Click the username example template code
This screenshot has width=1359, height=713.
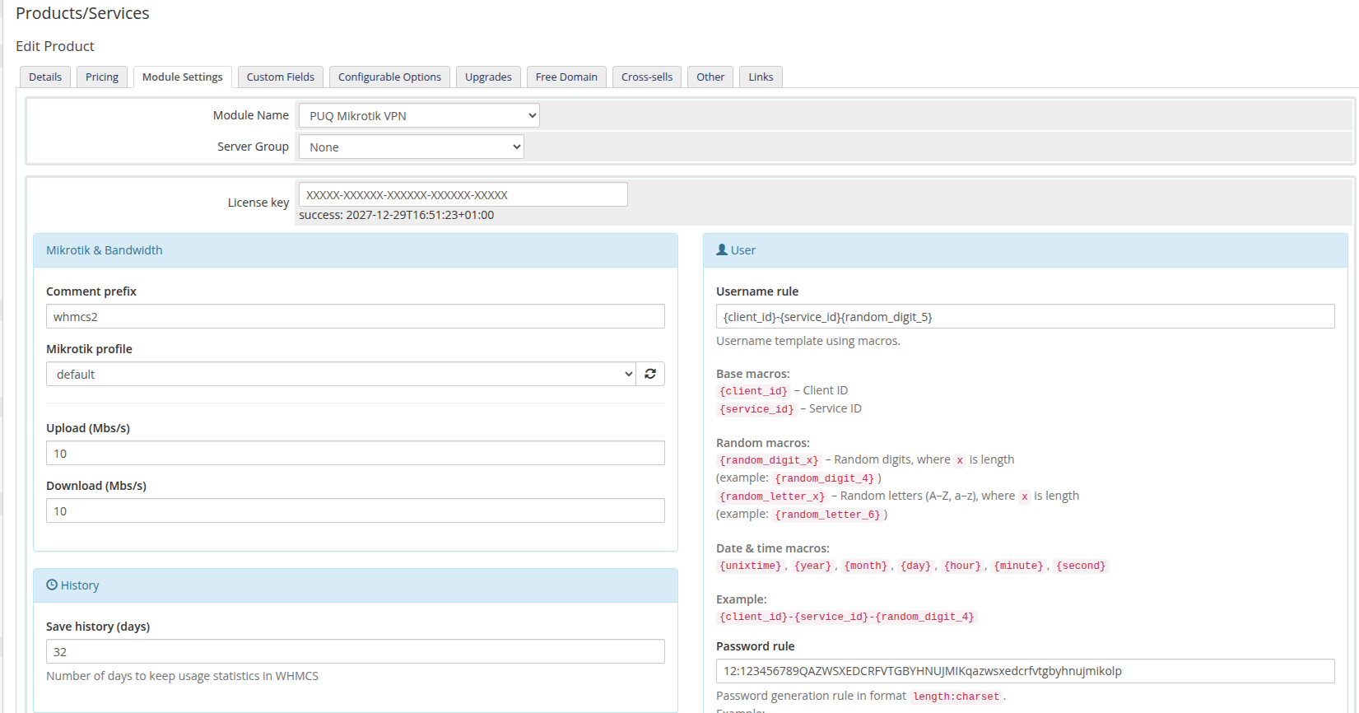pos(846,617)
